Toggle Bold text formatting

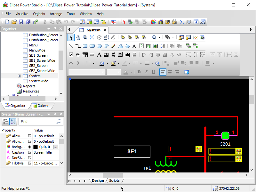pos(139,72)
